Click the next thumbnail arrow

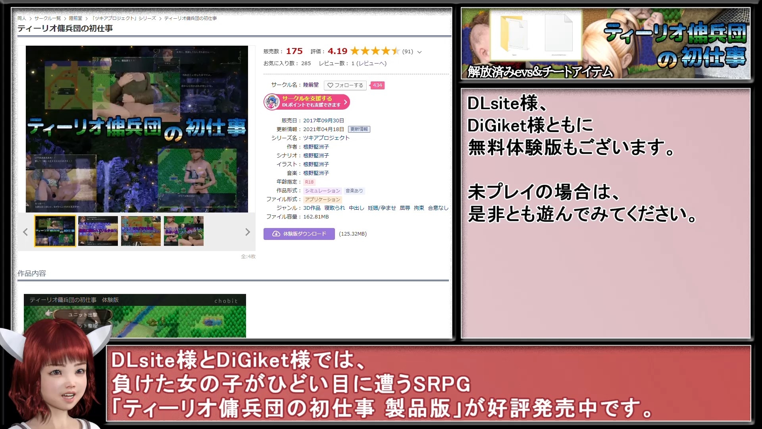(x=248, y=232)
